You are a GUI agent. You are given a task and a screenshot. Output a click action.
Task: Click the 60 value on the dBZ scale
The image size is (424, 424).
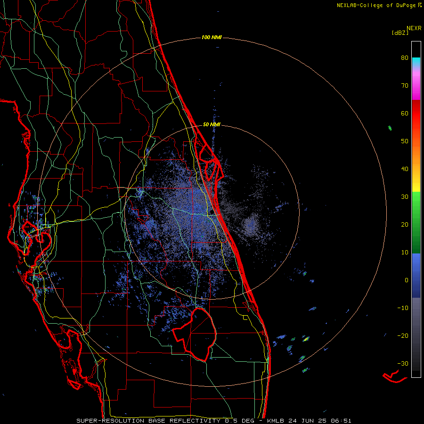[405, 113]
